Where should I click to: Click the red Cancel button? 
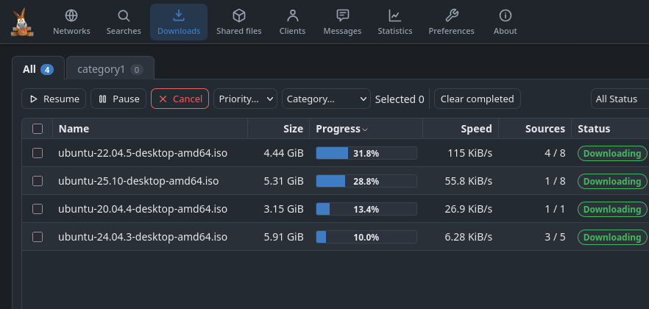click(x=180, y=99)
